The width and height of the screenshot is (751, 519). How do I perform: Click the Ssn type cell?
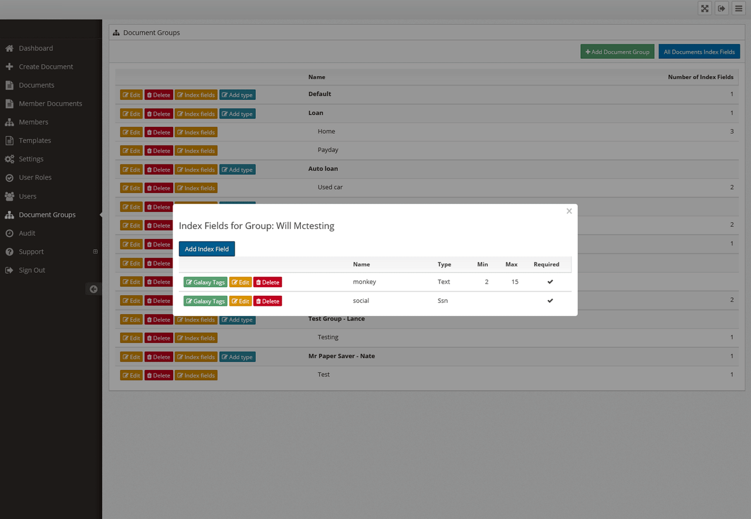click(443, 301)
